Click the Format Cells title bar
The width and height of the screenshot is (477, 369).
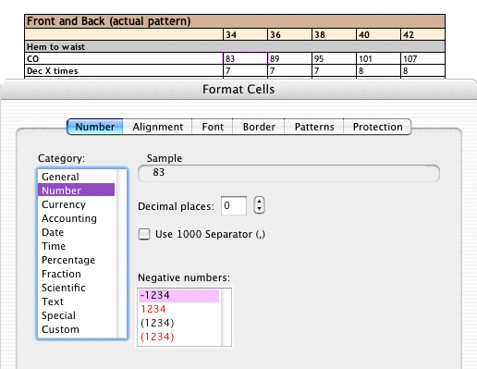[238, 90]
